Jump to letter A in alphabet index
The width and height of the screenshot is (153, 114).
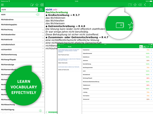tap(43, 30)
